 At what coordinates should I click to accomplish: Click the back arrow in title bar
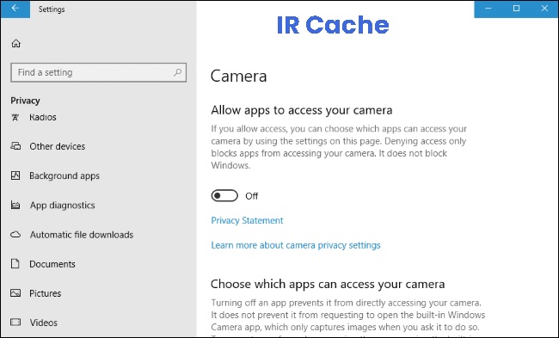(15, 9)
